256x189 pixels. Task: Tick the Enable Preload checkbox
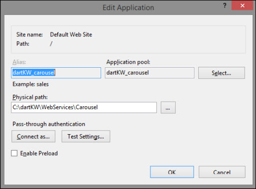click(14, 153)
